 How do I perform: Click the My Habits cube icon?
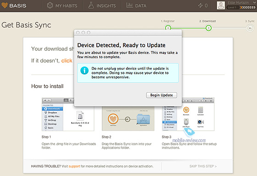click(x=50, y=5)
